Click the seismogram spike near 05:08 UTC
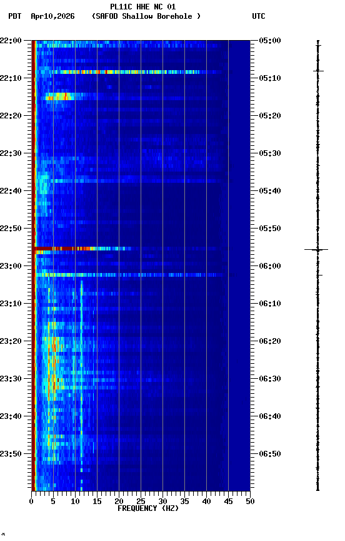 click(x=318, y=71)
